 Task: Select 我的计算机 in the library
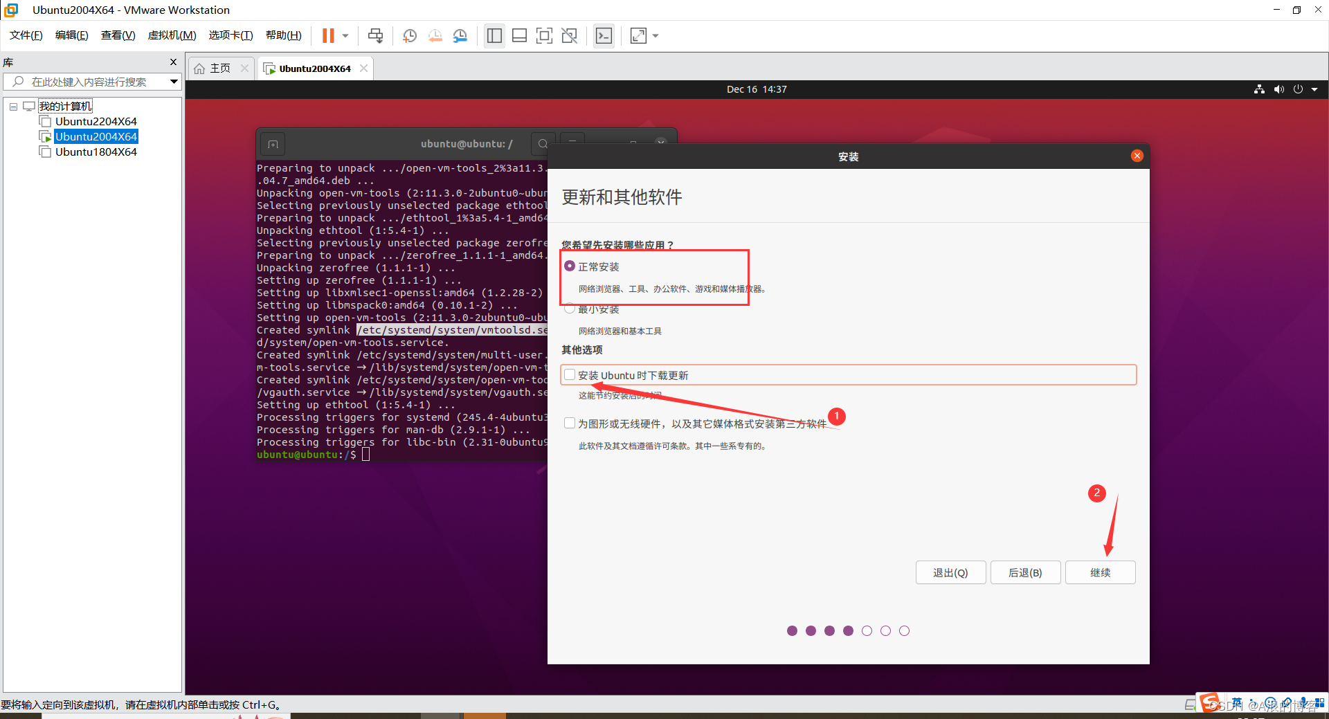[x=65, y=106]
